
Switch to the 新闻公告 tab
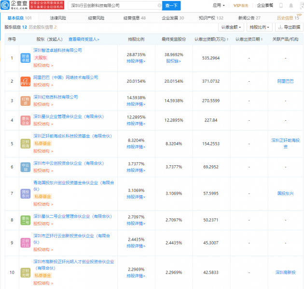[x=249, y=18]
